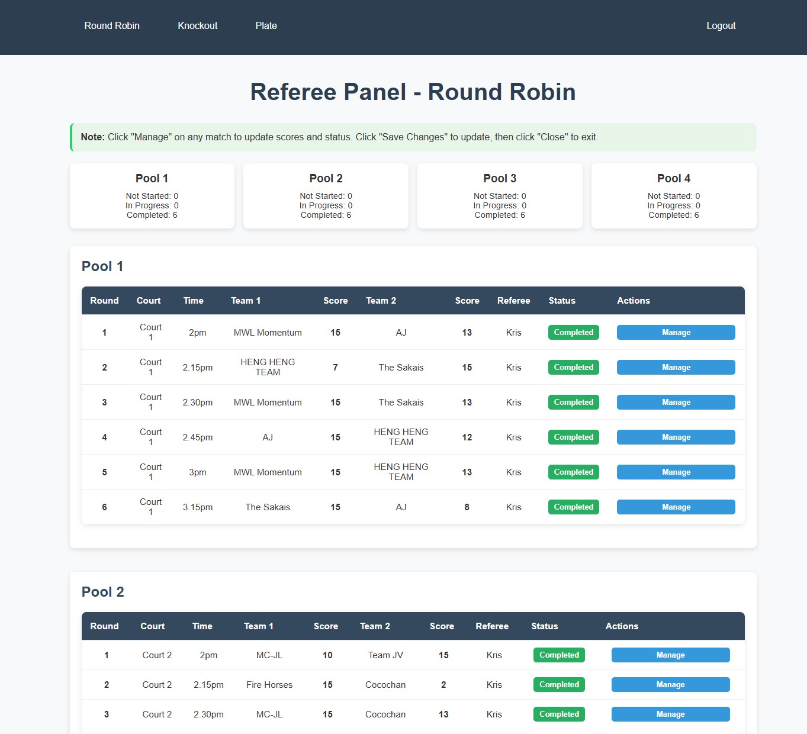Open Manage for Fire Horses vs Cocochan
Image resolution: width=807 pixels, height=734 pixels.
pos(670,685)
